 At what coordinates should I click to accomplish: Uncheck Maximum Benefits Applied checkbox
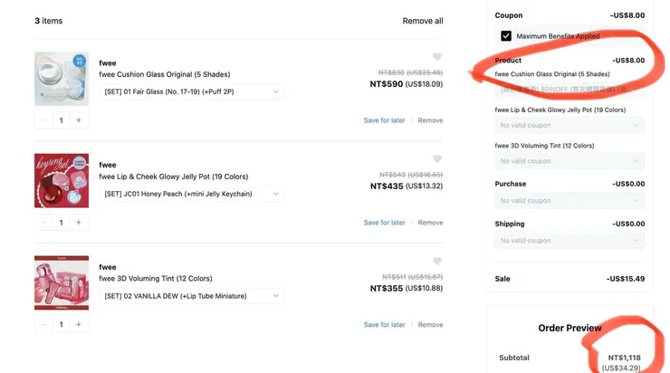[506, 36]
